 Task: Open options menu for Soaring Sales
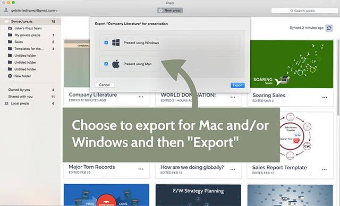[x=325, y=98]
